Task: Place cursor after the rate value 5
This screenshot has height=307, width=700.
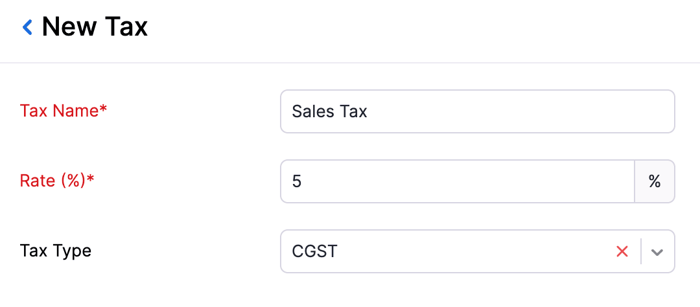Action: tap(303, 181)
